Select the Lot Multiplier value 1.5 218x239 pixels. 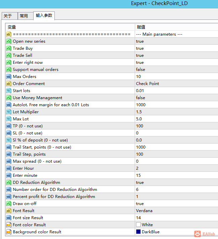(139, 112)
